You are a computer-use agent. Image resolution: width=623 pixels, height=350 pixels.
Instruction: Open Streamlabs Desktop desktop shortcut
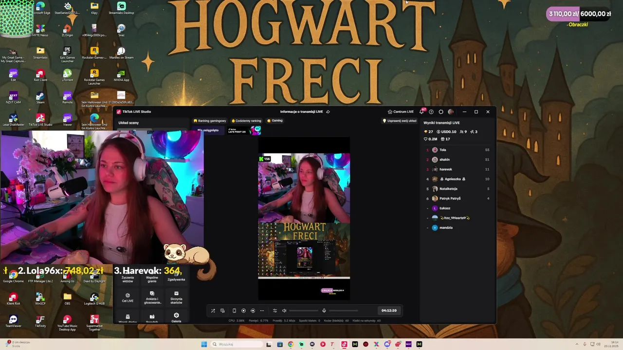point(121,8)
